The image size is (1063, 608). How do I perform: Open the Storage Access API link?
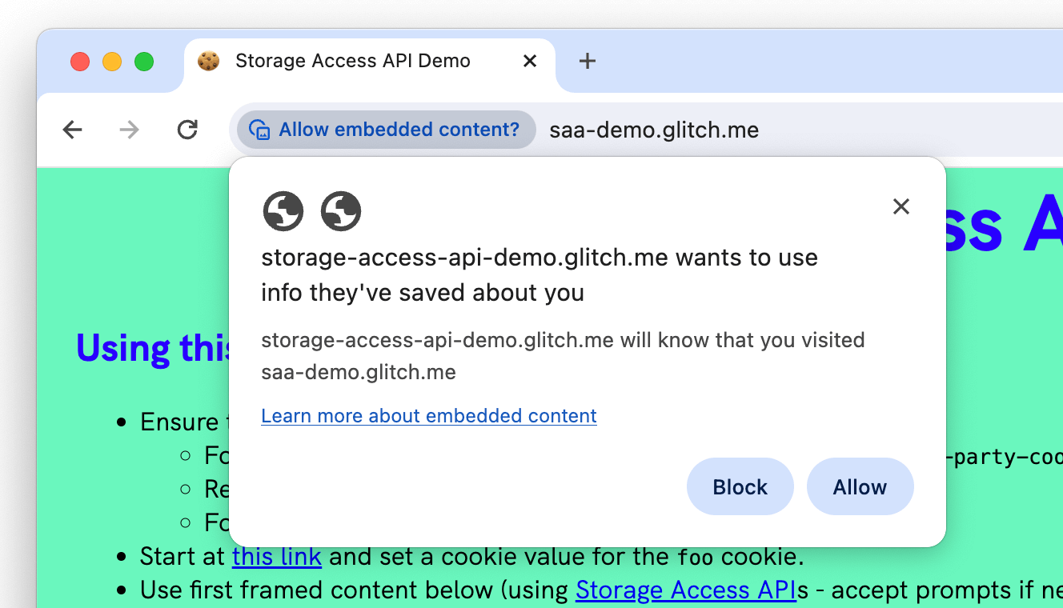click(x=685, y=590)
